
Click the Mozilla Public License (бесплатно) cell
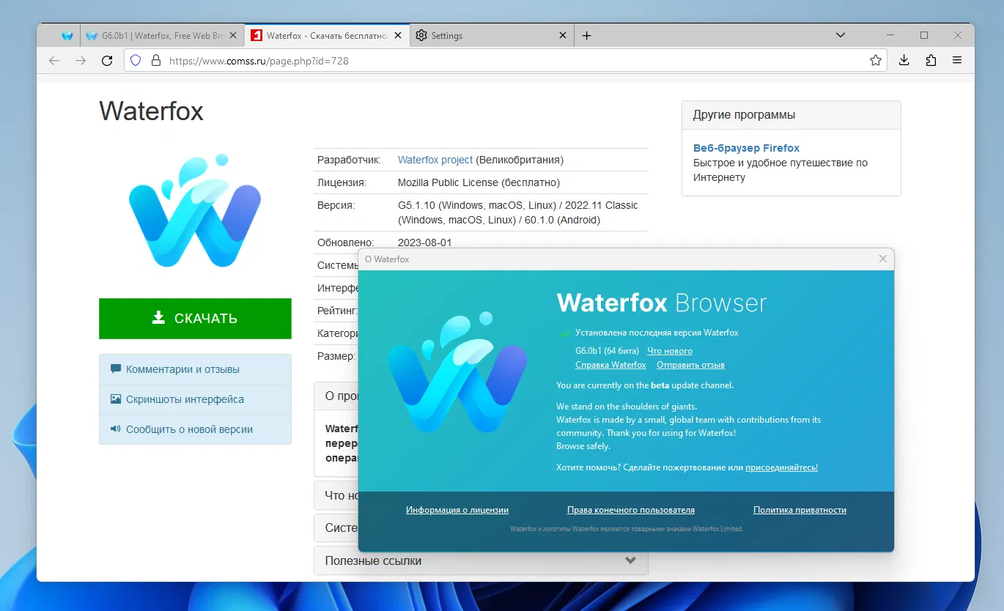click(x=479, y=182)
